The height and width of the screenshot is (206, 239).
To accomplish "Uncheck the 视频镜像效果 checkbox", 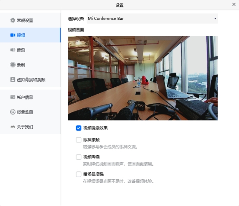I will pos(79,128).
